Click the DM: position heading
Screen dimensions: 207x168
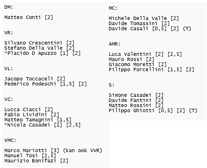9,7
